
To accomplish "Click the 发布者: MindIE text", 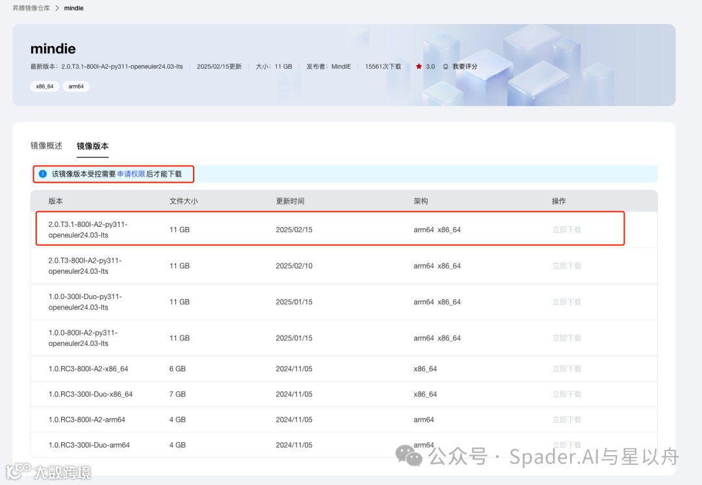I will tap(329, 66).
